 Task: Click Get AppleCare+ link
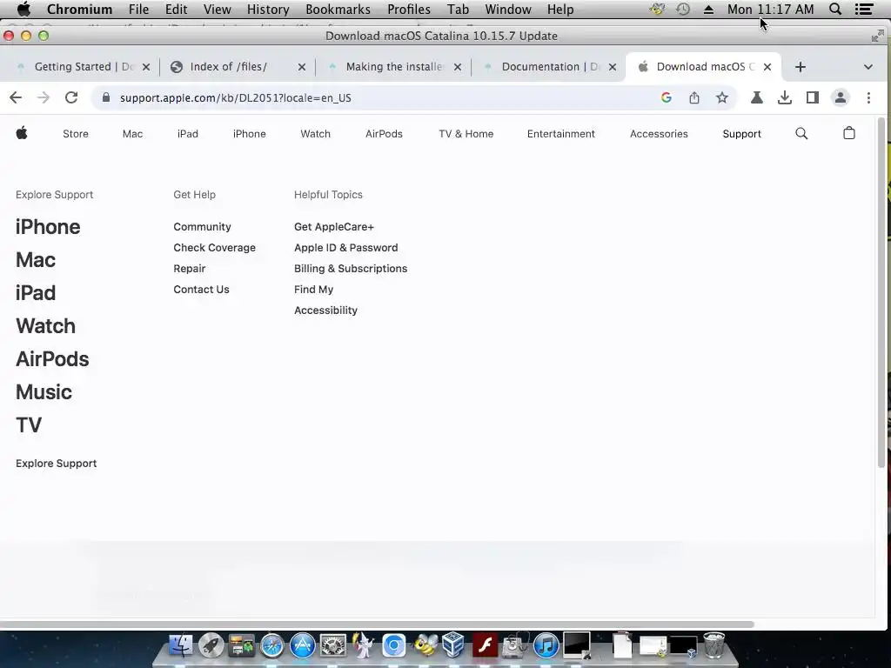point(334,227)
